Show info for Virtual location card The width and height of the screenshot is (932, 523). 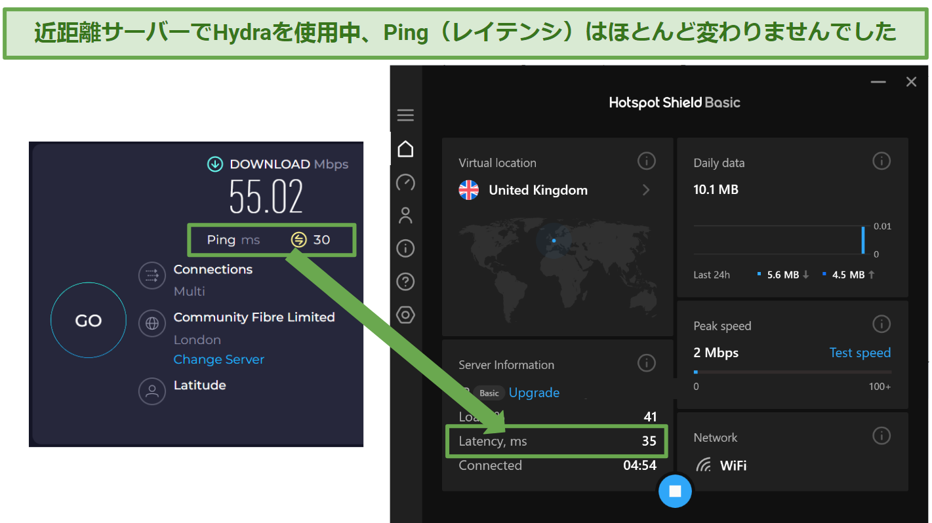click(x=646, y=161)
